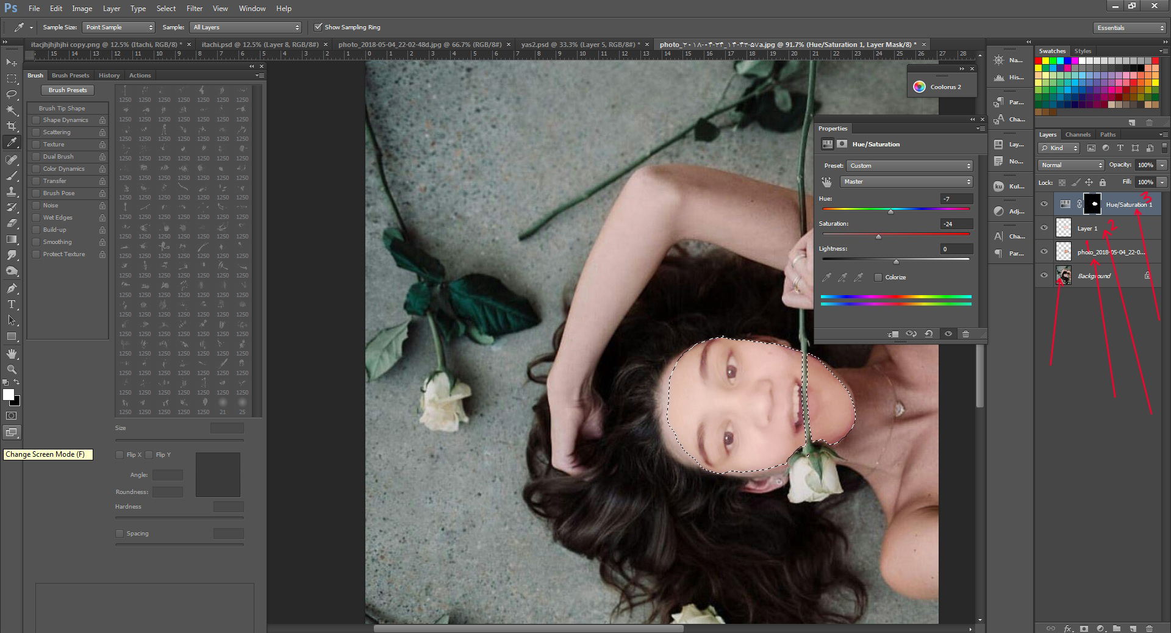Viewport: 1171px width, 633px height.
Task: Enable Smoothing checkbox
Action: tap(36, 242)
